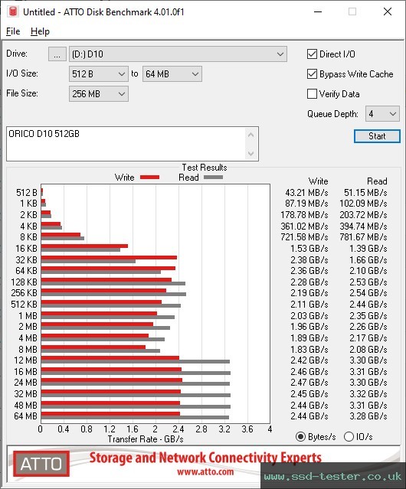This screenshot has height=489, width=406.
Task: Click the ATTO logo in the banner
Action: point(41,464)
